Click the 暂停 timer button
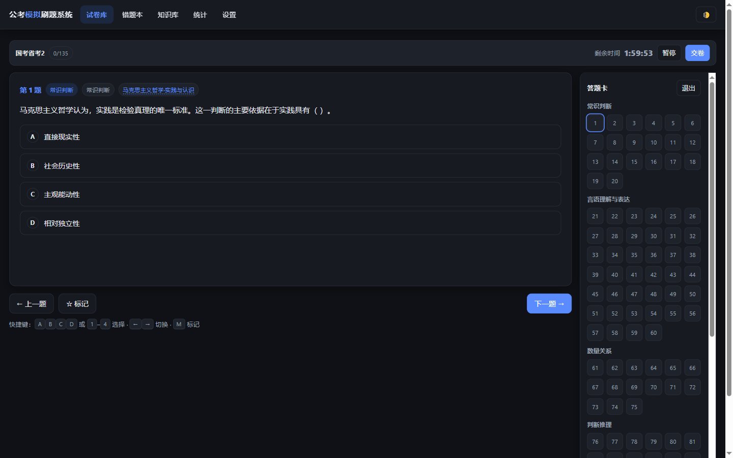Image resolution: width=733 pixels, height=458 pixels. click(669, 53)
